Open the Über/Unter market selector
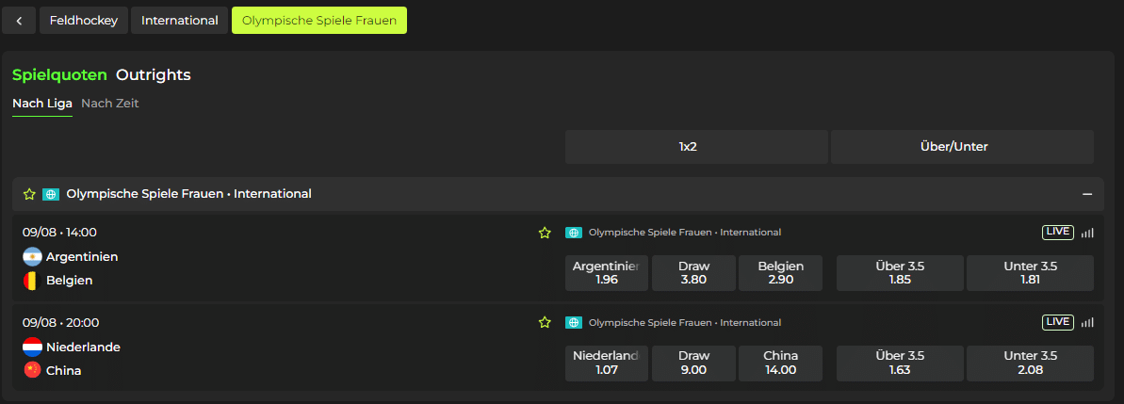The image size is (1124, 404). coord(962,147)
